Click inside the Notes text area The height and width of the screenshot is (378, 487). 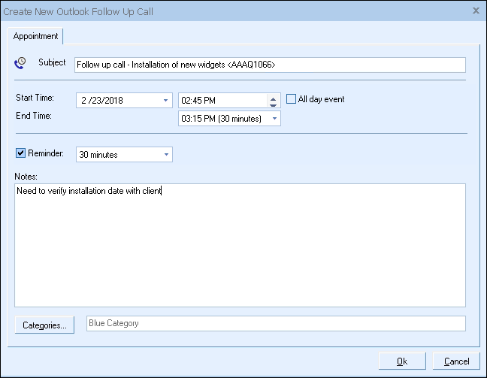pyautogui.click(x=240, y=248)
